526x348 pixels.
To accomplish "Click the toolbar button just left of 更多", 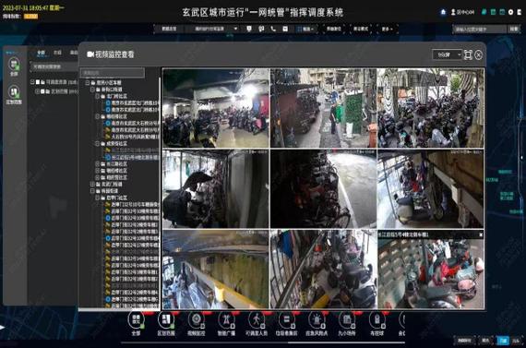I will 361,29.
